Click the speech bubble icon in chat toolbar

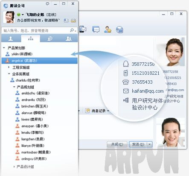[96, 29]
